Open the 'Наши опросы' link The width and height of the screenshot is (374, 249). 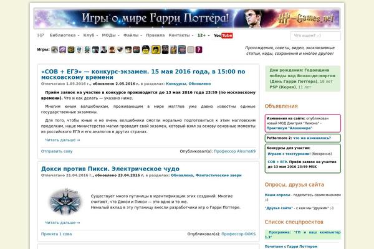click(x=277, y=195)
